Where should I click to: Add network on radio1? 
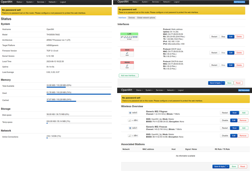tap(244, 128)
